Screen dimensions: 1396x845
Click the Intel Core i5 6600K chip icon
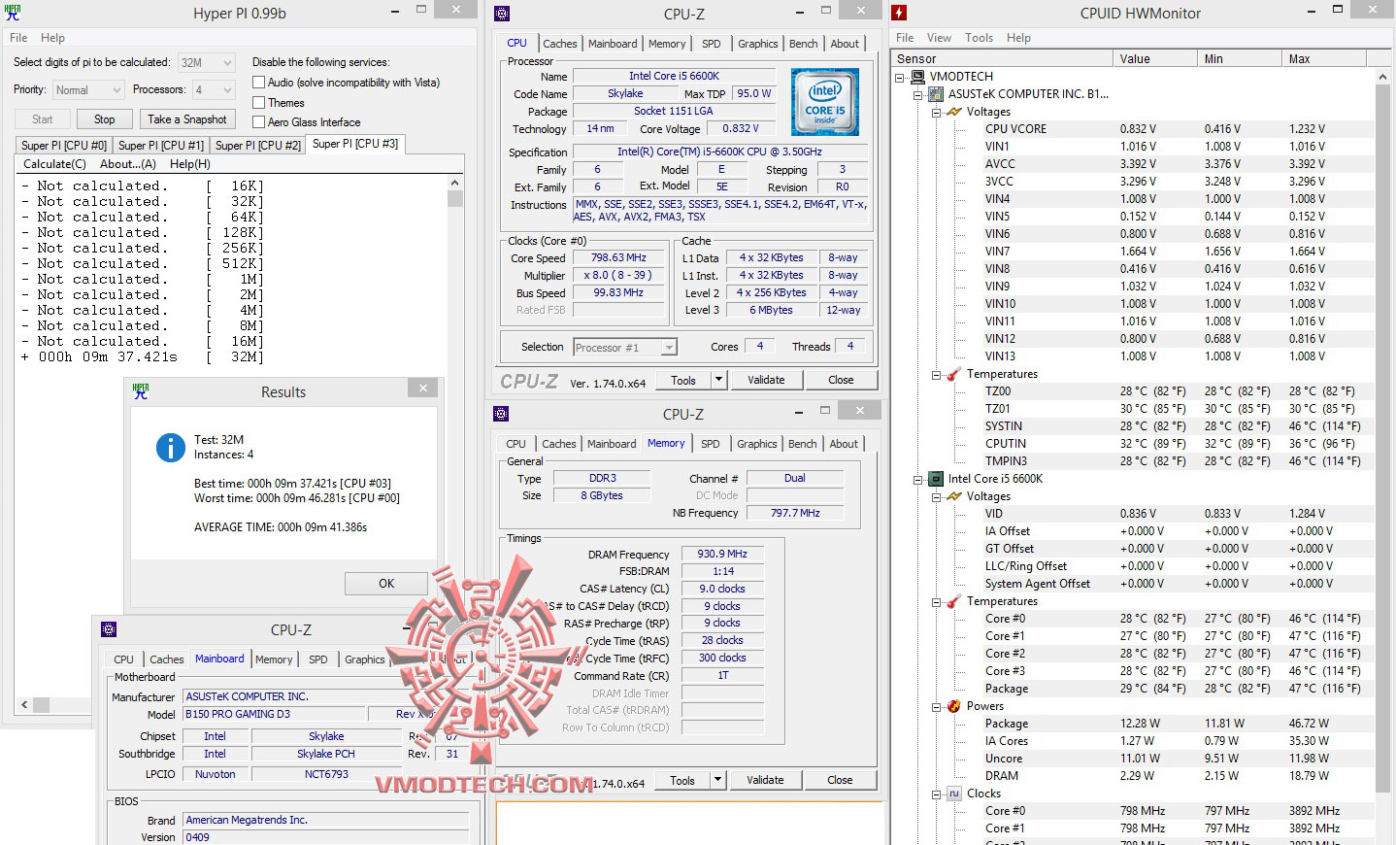click(936, 479)
